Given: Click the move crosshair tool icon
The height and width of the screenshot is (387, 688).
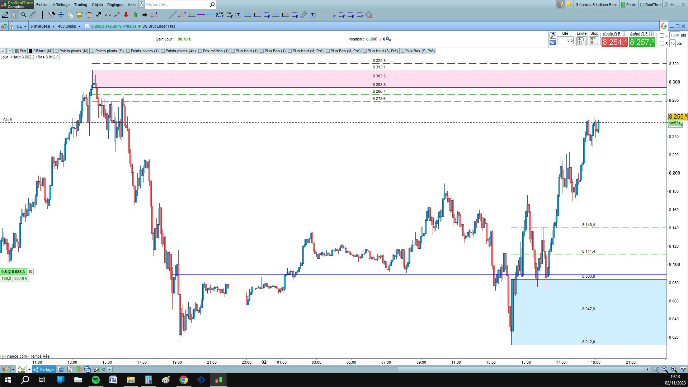Looking at the screenshot, I should (61, 15).
